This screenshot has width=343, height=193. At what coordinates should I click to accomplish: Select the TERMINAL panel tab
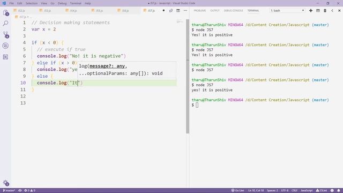[253, 11]
